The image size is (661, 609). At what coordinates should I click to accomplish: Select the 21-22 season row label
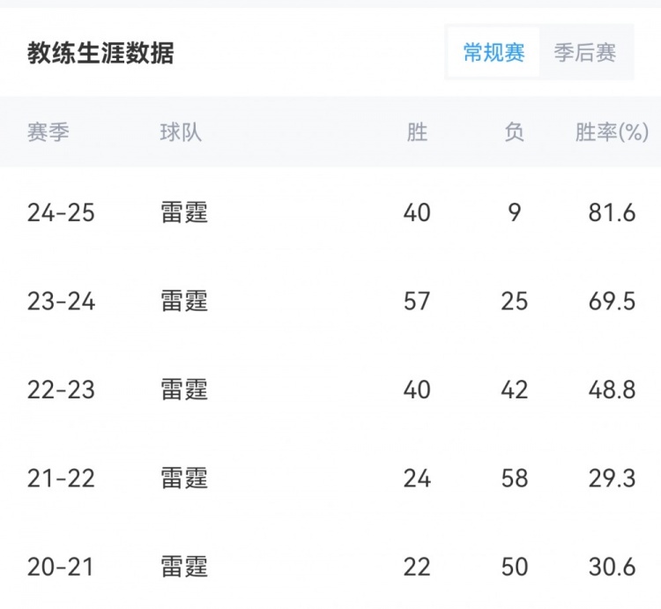61,478
